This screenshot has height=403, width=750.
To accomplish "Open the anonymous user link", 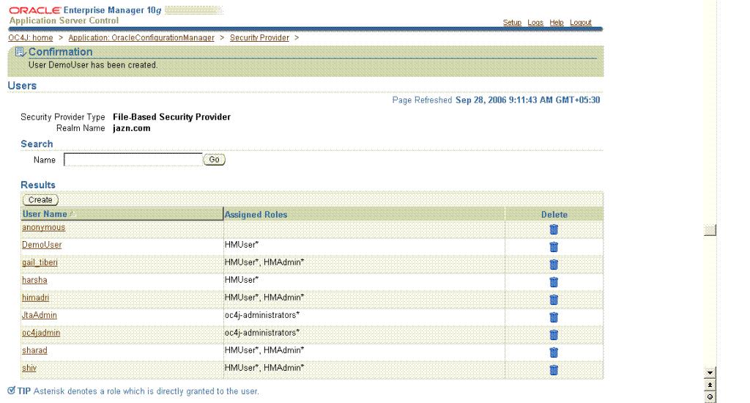I will point(43,227).
